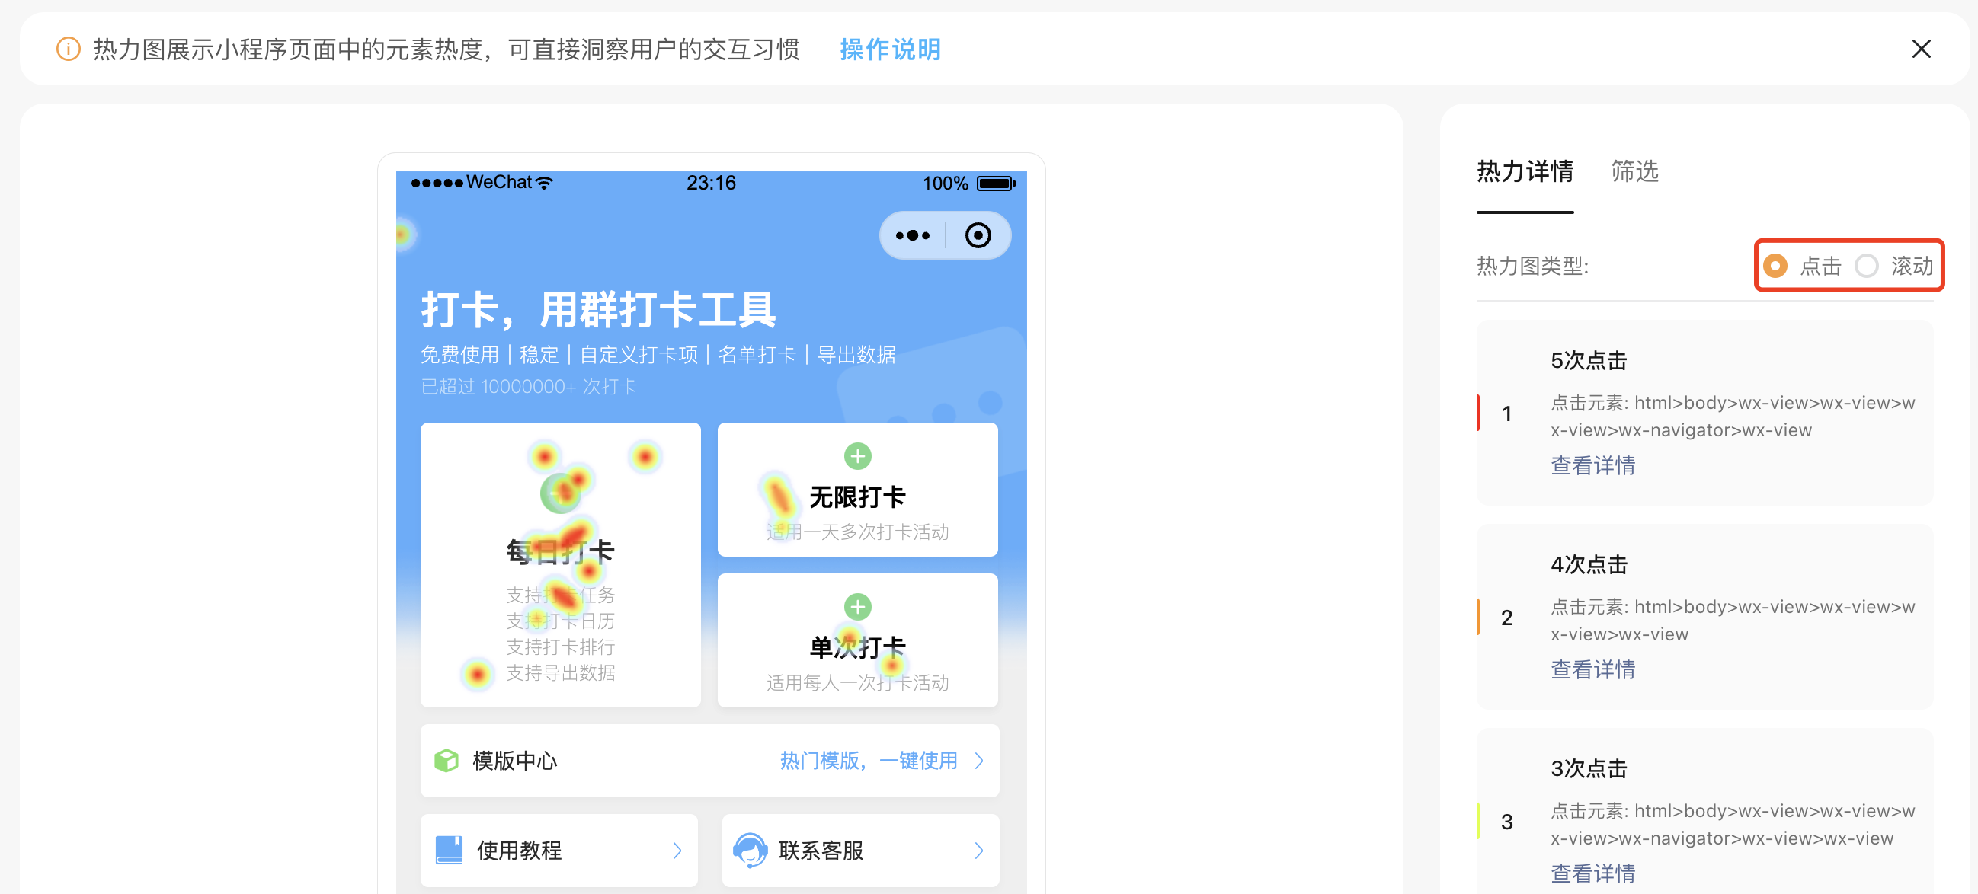Image resolution: width=1978 pixels, height=894 pixels.
Task: Click the green cube icon for 模版中心
Action: pyautogui.click(x=446, y=761)
